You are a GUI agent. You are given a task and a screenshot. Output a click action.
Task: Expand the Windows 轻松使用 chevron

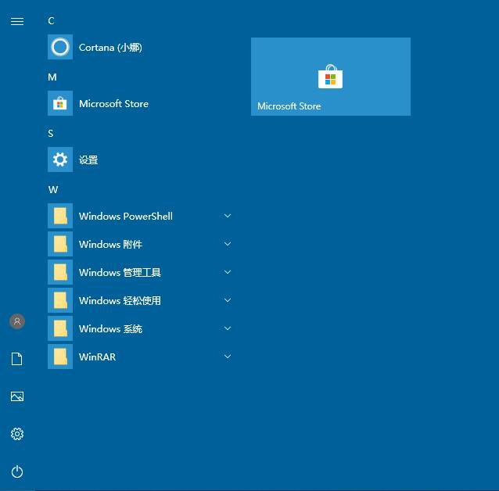click(x=228, y=300)
